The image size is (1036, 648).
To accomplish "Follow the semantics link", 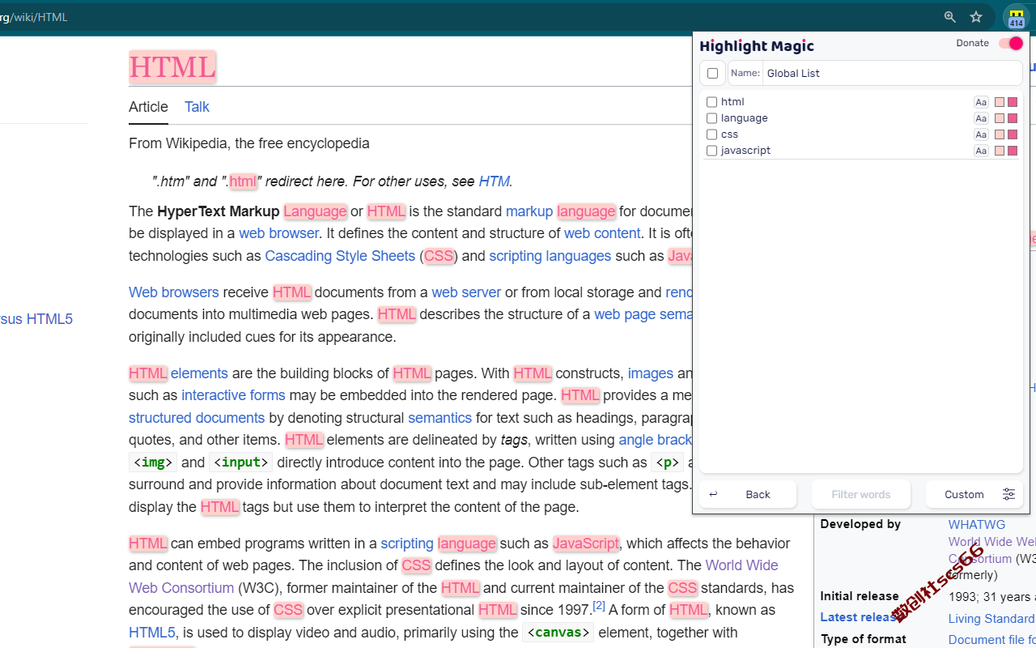I will point(439,418).
